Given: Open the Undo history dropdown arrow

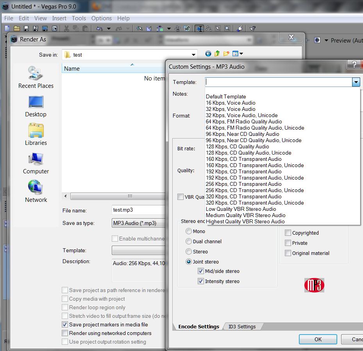Looking at the screenshot, I should 109,29.
